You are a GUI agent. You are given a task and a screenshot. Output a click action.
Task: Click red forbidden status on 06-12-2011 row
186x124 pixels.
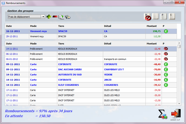click(x=166, y=54)
